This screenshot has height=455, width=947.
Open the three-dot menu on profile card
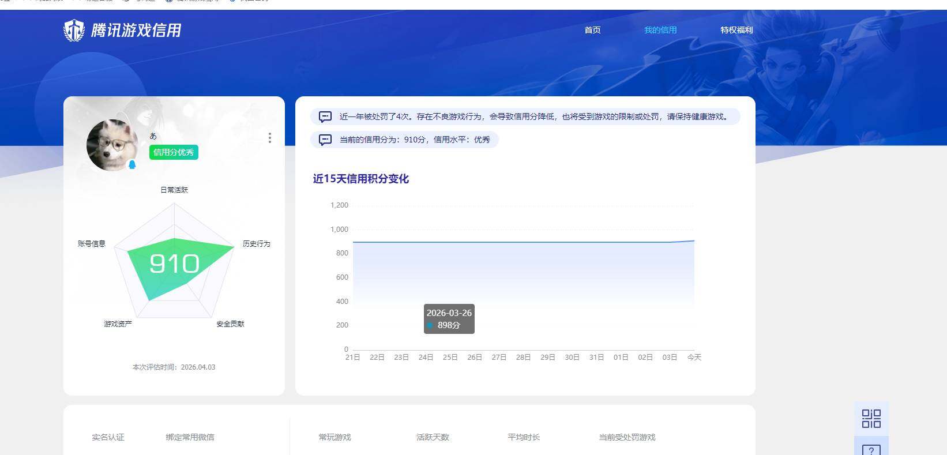(x=269, y=138)
